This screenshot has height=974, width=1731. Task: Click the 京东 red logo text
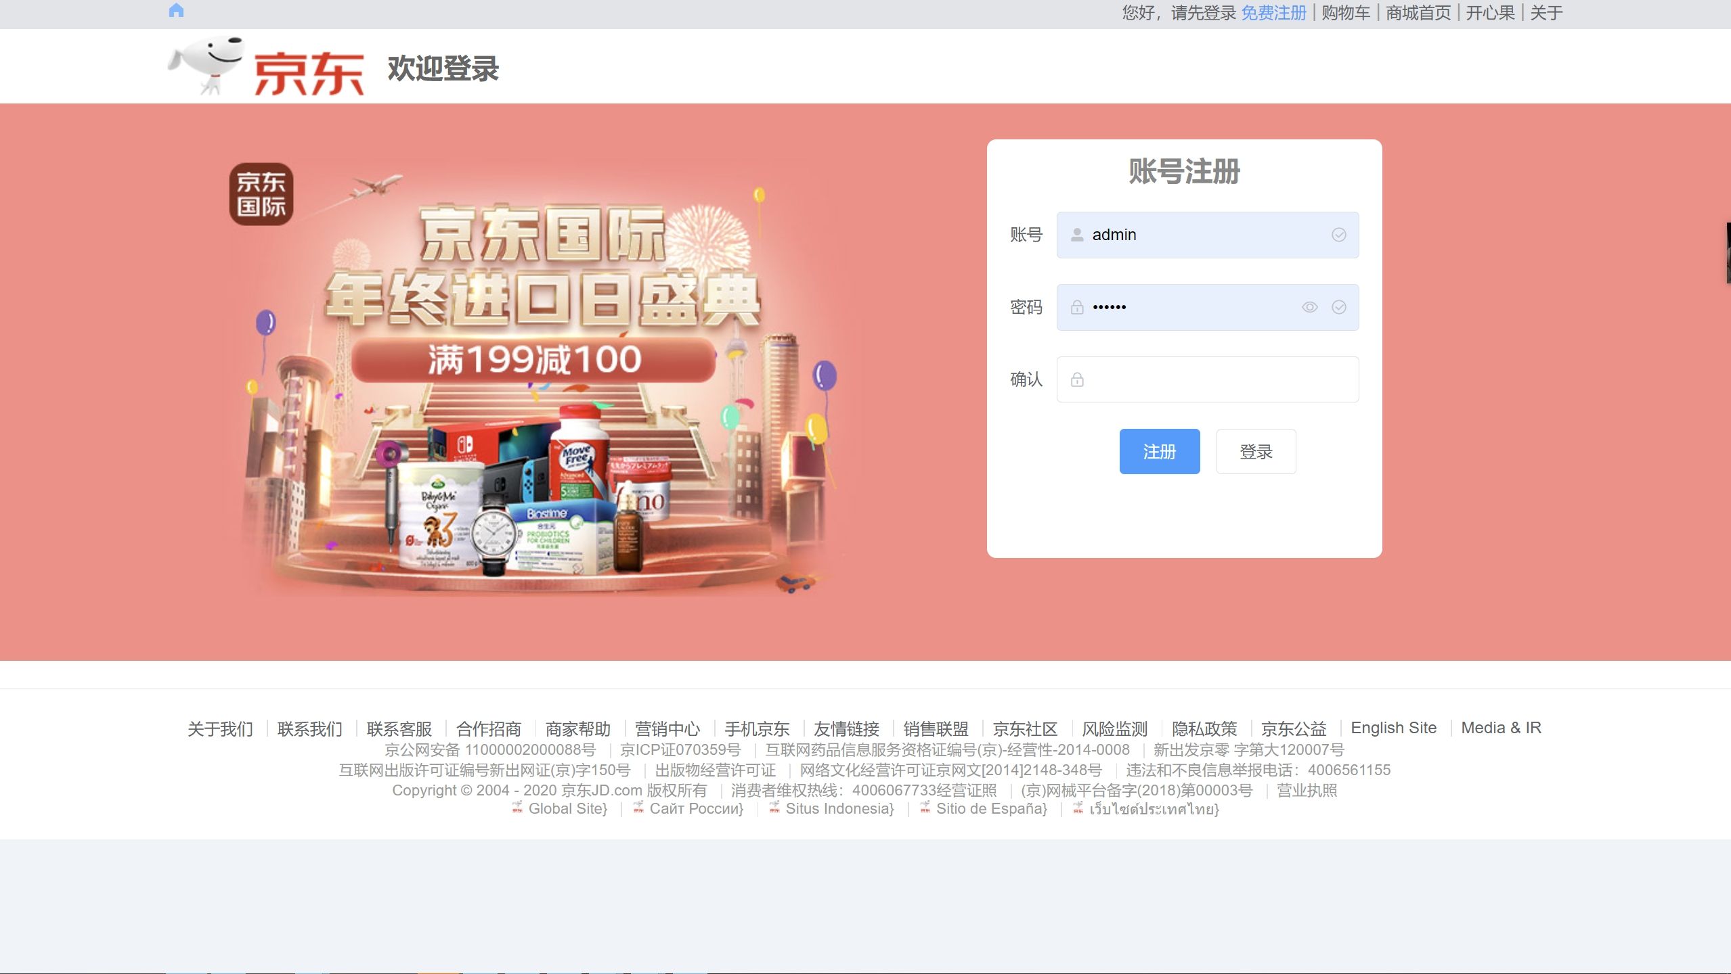pos(309,73)
